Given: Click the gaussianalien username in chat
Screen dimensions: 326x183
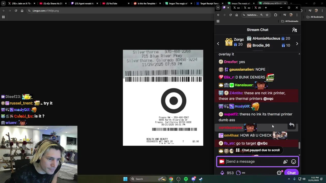Looking at the screenshot, I should 241,69.
